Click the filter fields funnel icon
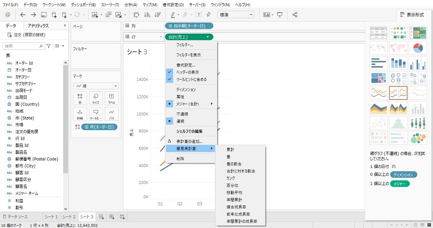The height and width of the screenshot is (228, 433). click(x=49, y=46)
